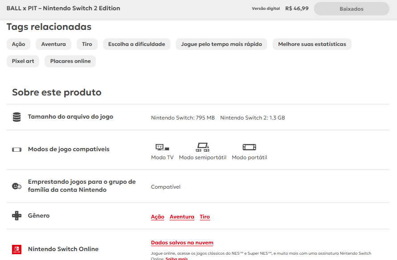This screenshot has width=397, height=260.
Task: Click the Pixel art tag
Action: [23, 61]
